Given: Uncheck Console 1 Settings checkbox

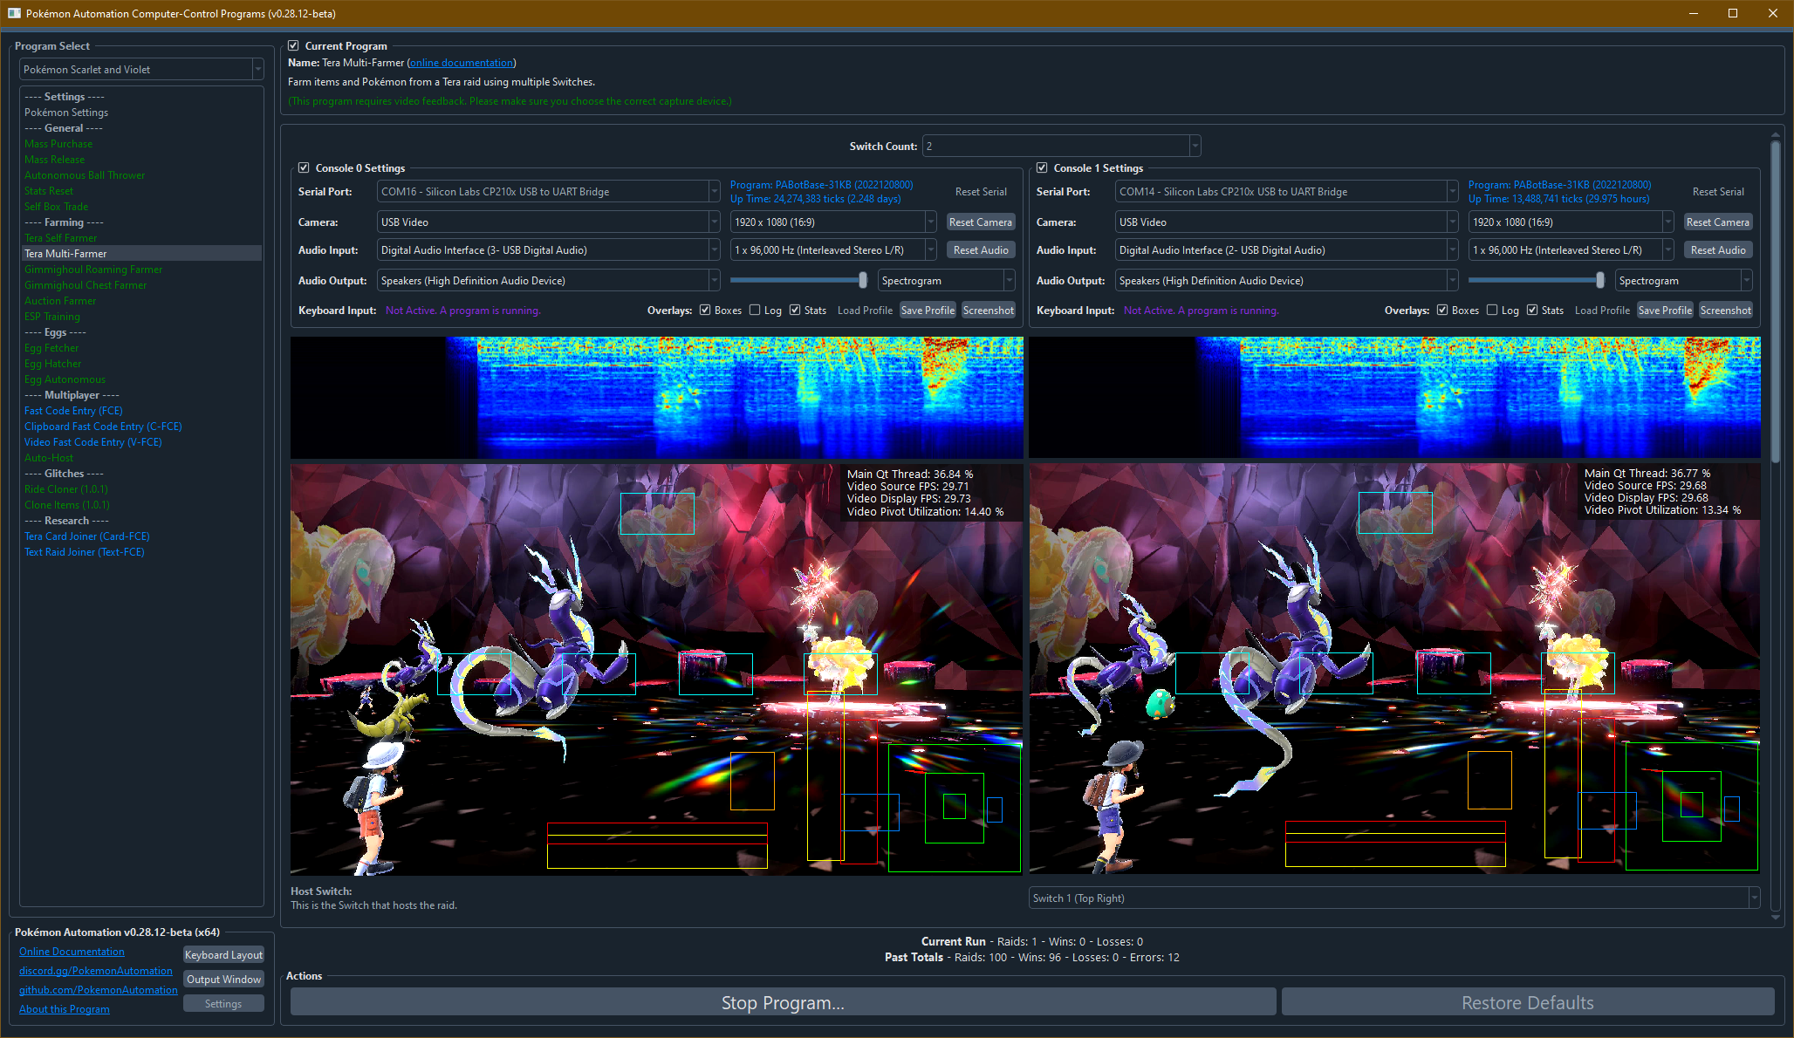Looking at the screenshot, I should 1042,168.
